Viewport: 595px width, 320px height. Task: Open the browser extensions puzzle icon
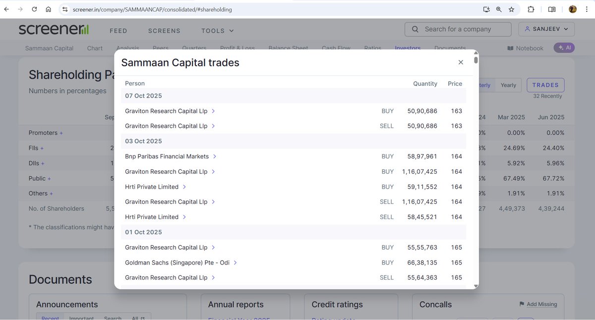coord(531,9)
